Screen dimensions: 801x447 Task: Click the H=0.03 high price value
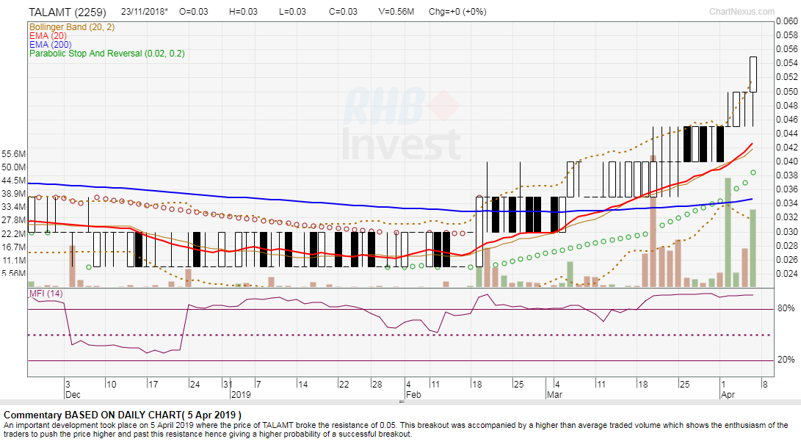[x=243, y=11]
